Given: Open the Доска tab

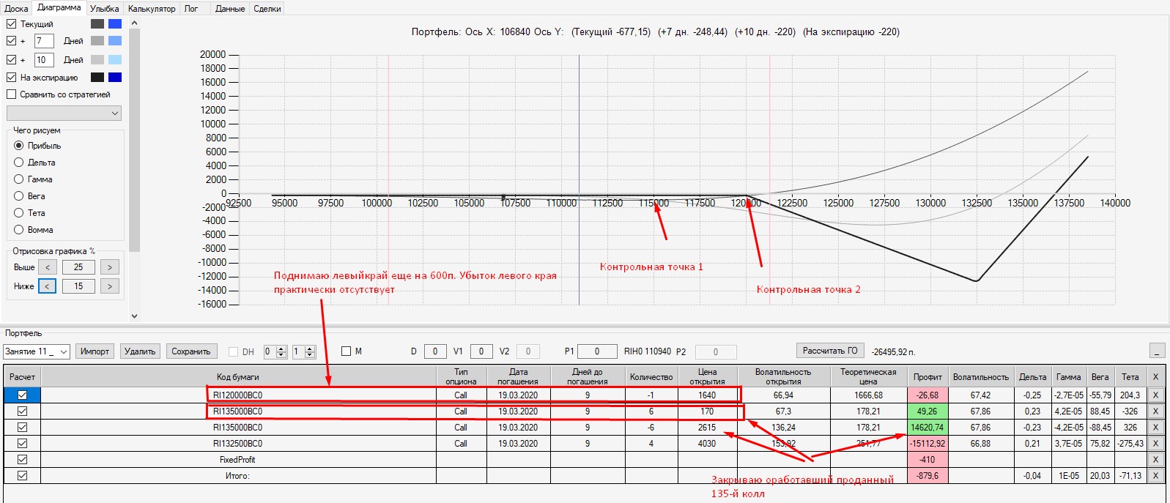Looking at the screenshot, I should point(16,9).
